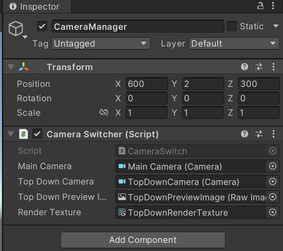Open the Inspector panel three-dot menu
The image size is (283, 251).
(273, 6)
